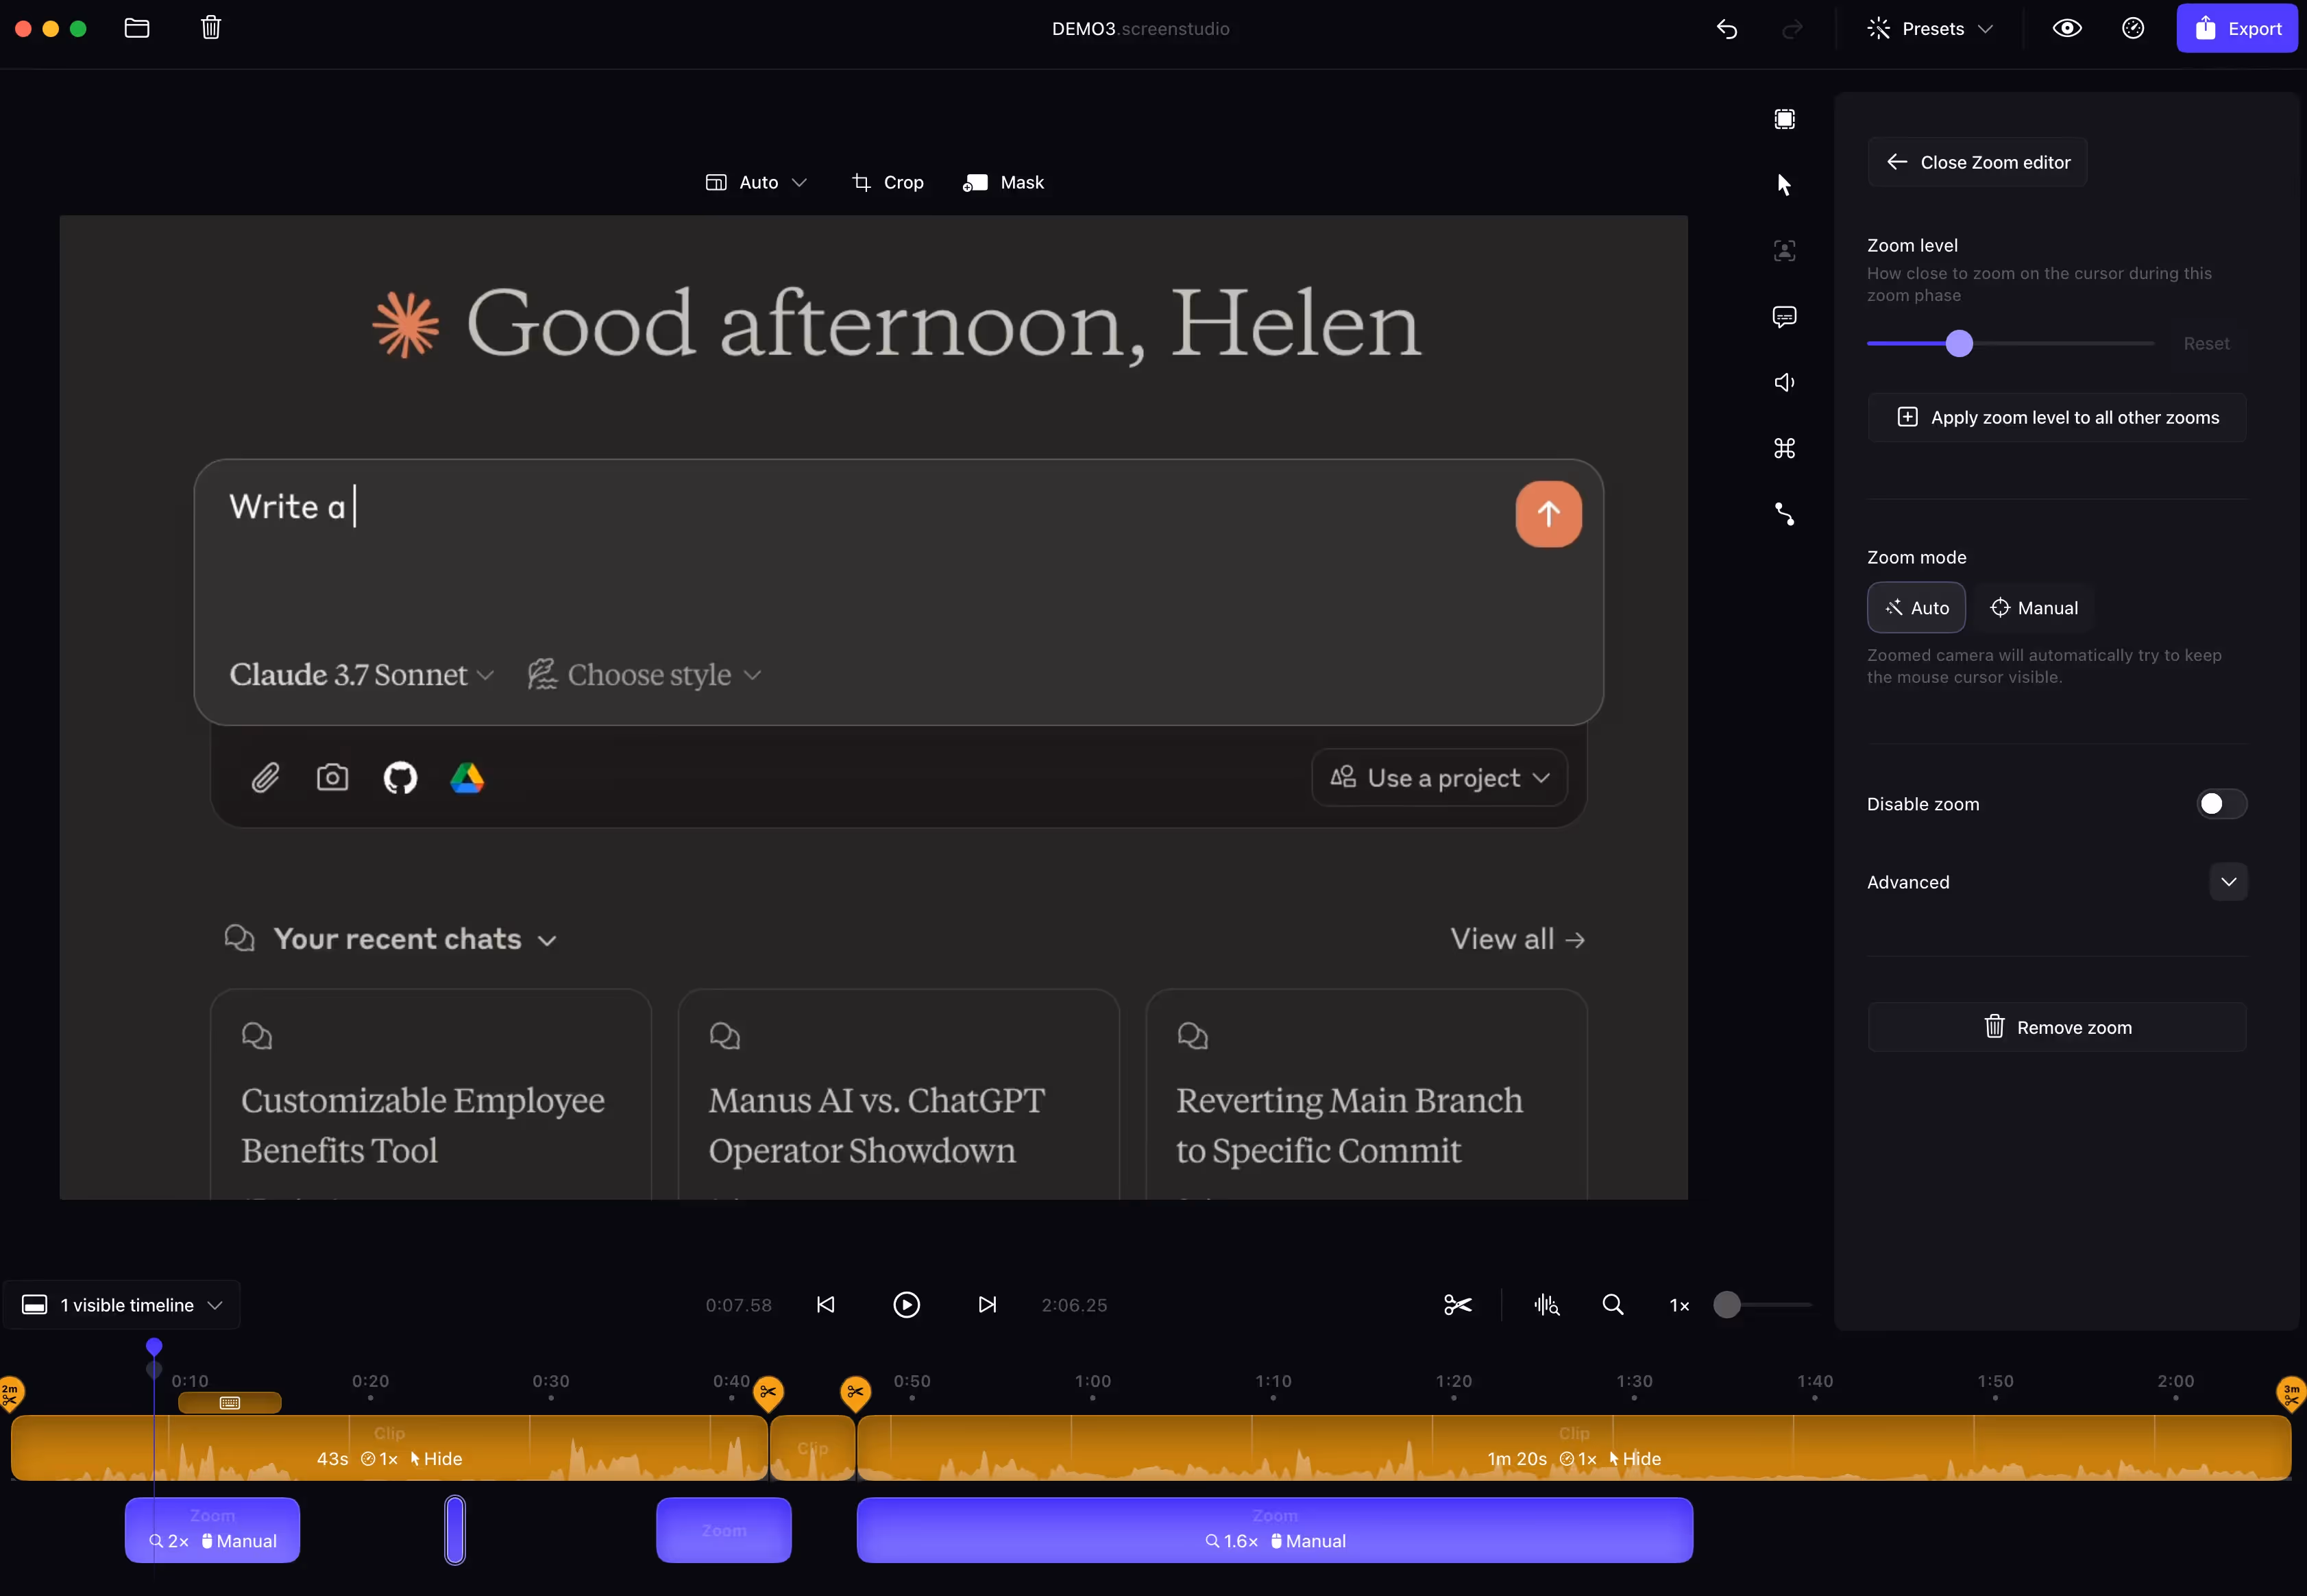Click the Remove zoom button
Viewport: 2307px width, 1596px height.
click(2056, 1027)
